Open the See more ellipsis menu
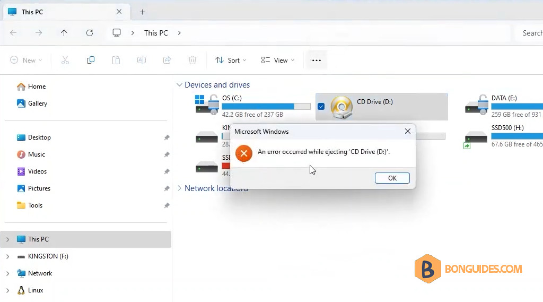The height and width of the screenshot is (302, 543). [x=317, y=61]
